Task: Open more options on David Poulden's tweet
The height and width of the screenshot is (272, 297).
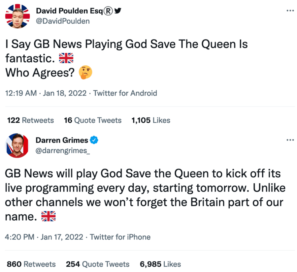Action: pos(290,11)
